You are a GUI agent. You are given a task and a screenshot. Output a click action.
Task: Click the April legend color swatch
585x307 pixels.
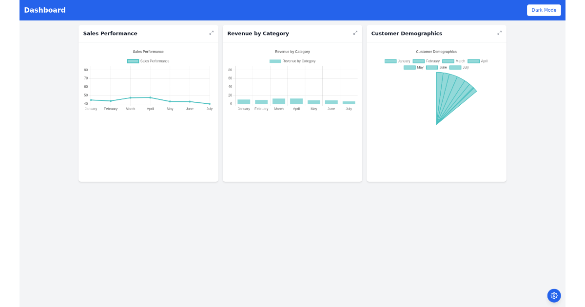(473, 61)
